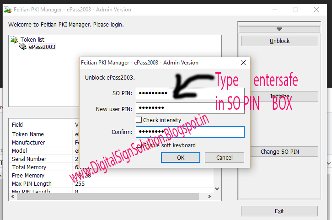Close the Feitian PKI Manager main window
This screenshot has width=332, height=220.
(x=316, y=10)
